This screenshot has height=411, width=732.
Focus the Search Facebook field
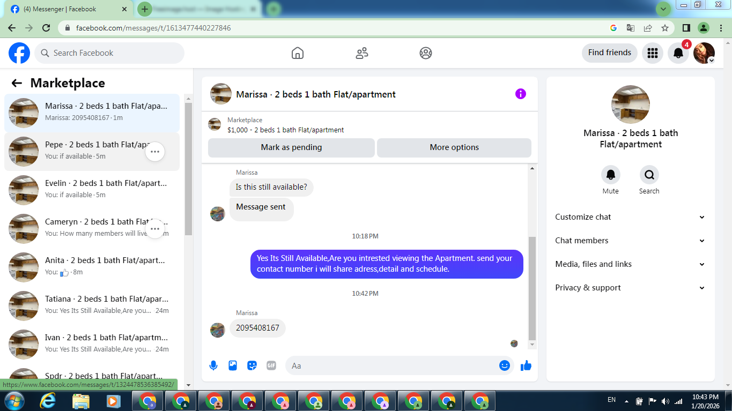tap(109, 53)
